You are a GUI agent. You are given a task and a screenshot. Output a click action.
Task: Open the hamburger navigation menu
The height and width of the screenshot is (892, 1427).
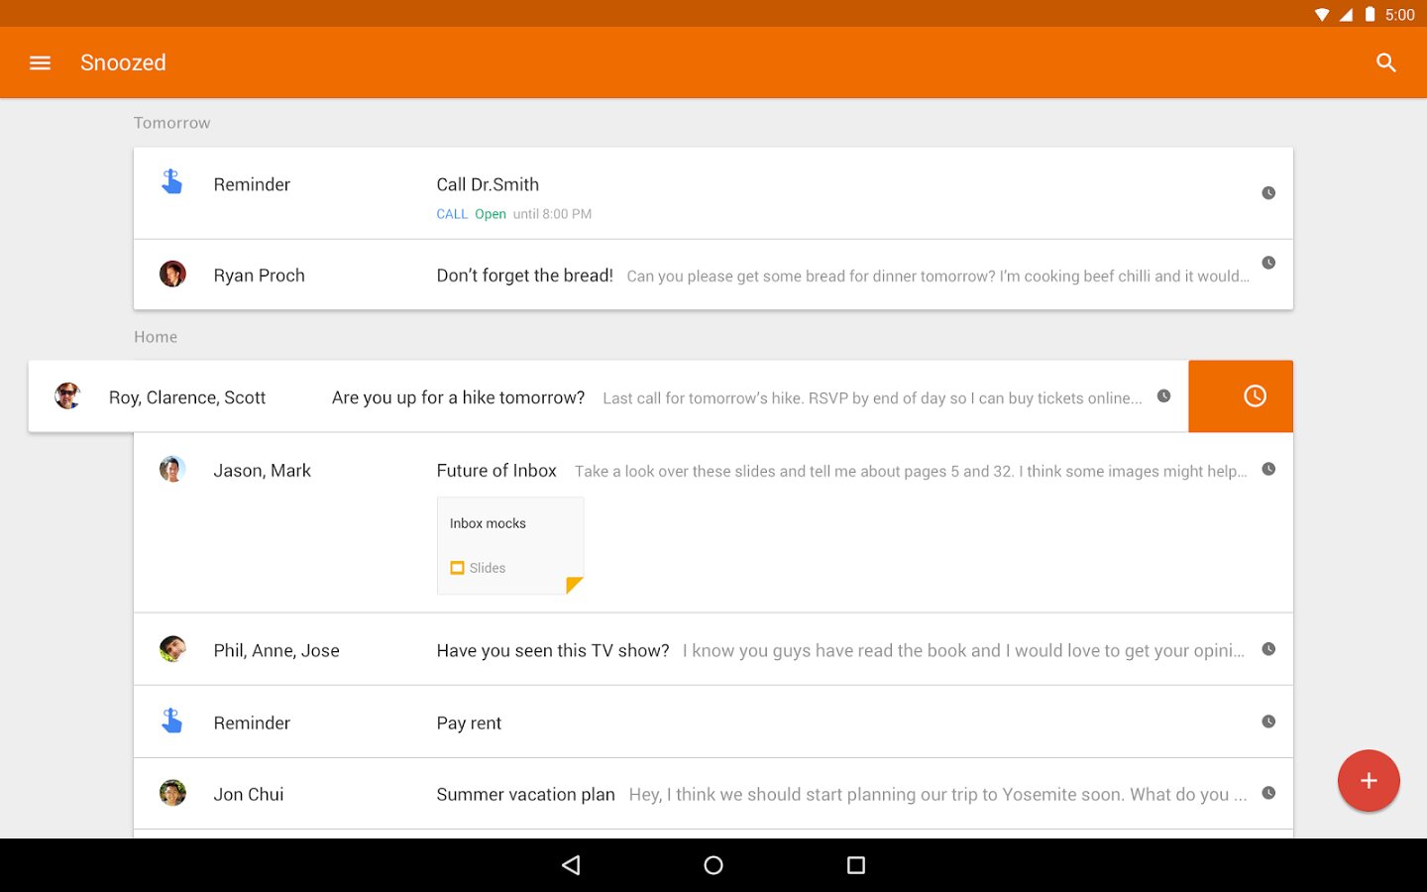[x=40, y=62]
